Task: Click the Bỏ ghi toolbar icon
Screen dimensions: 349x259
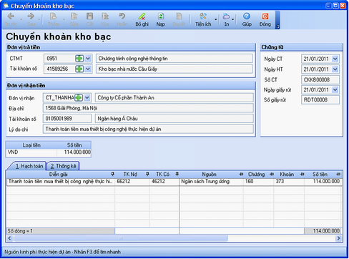Action: [142, 16]
